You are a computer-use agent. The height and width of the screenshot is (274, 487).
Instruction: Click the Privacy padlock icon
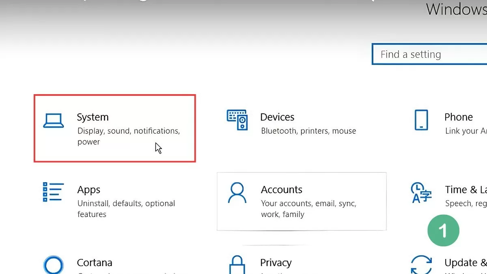(x=238, y=265)
